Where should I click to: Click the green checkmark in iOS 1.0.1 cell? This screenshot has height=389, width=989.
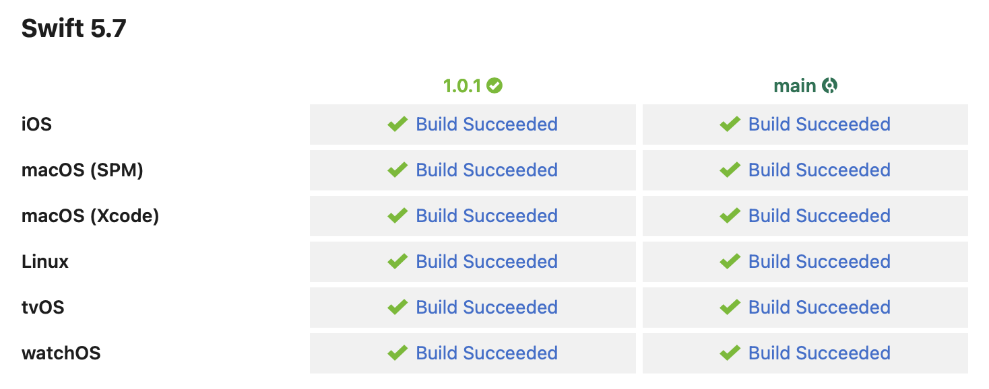pos(397,124)
